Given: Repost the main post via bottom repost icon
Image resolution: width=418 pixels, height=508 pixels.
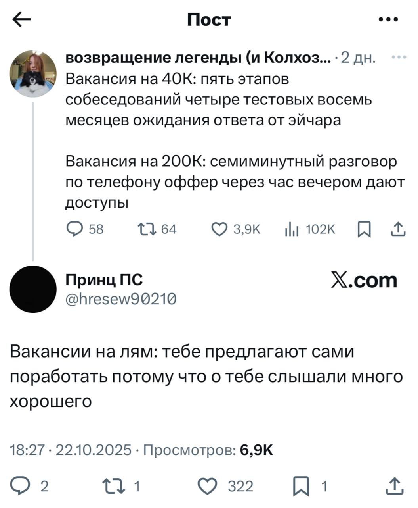Looking at the screenshot, I should [x=113, y=485].
